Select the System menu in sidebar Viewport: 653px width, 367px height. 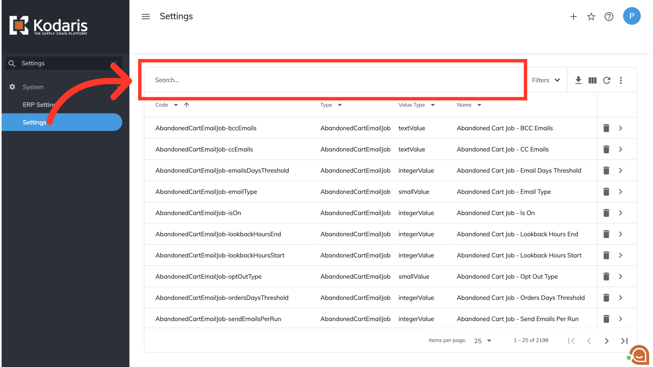(33, 87)
